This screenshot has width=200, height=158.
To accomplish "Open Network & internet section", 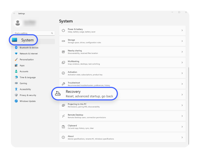I will (x=29, y=54).
